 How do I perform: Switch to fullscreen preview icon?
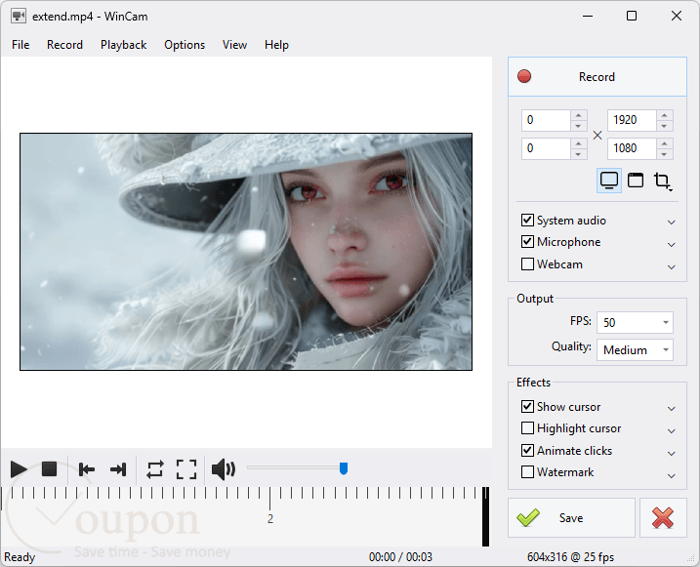(x=186, y=469)
